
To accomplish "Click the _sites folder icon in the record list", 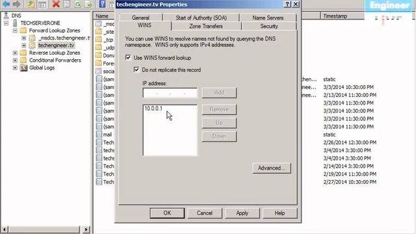I will click(x=99, y=32).
